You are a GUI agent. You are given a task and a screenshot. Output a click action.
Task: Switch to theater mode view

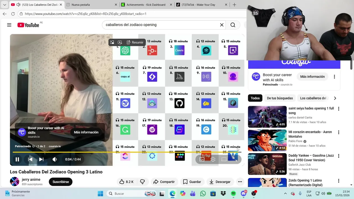224,159
